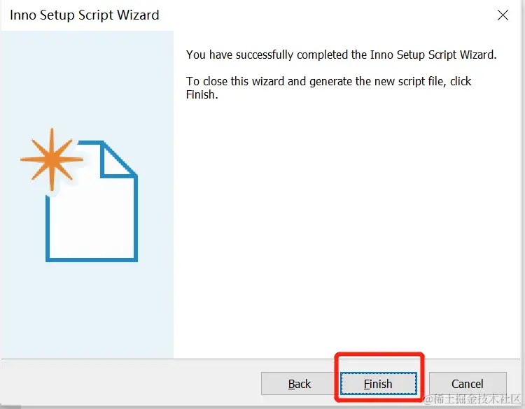Click the folded corner of document icon
This screenshot has width=525, height=409.
(x=118, y=159)
